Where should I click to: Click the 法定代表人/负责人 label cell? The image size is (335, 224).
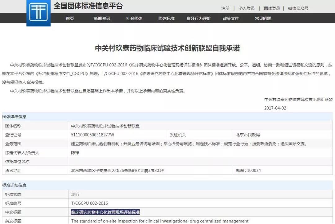click(x=35, y=153)
